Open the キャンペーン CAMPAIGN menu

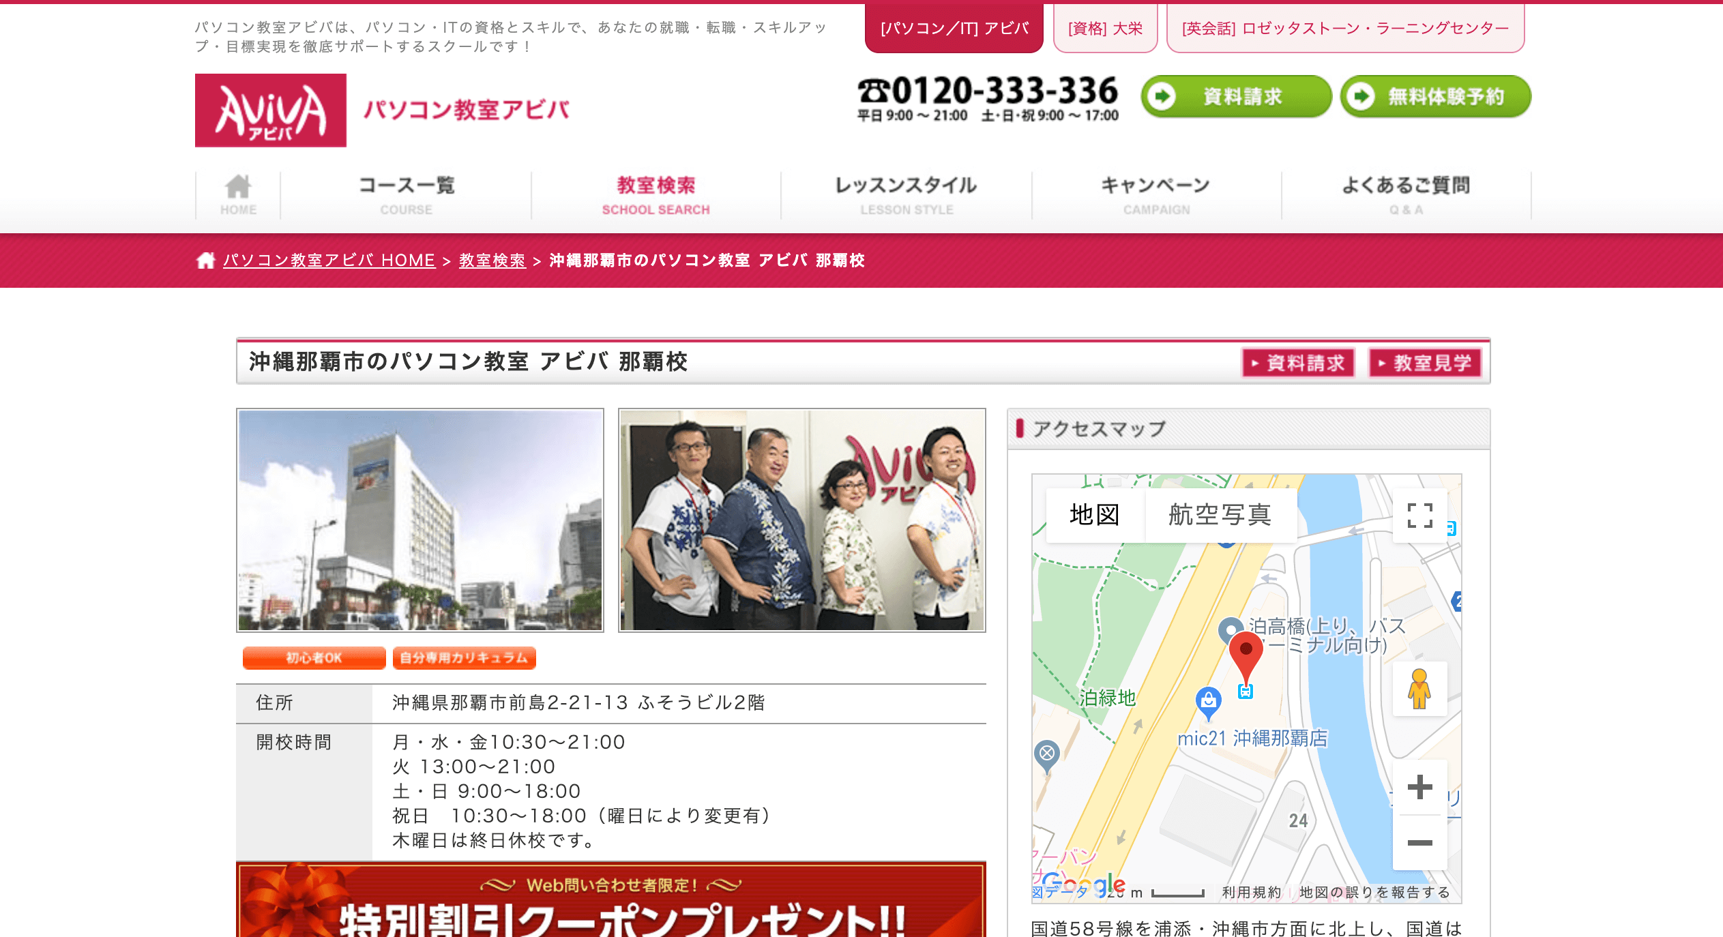click(1156, 195)
